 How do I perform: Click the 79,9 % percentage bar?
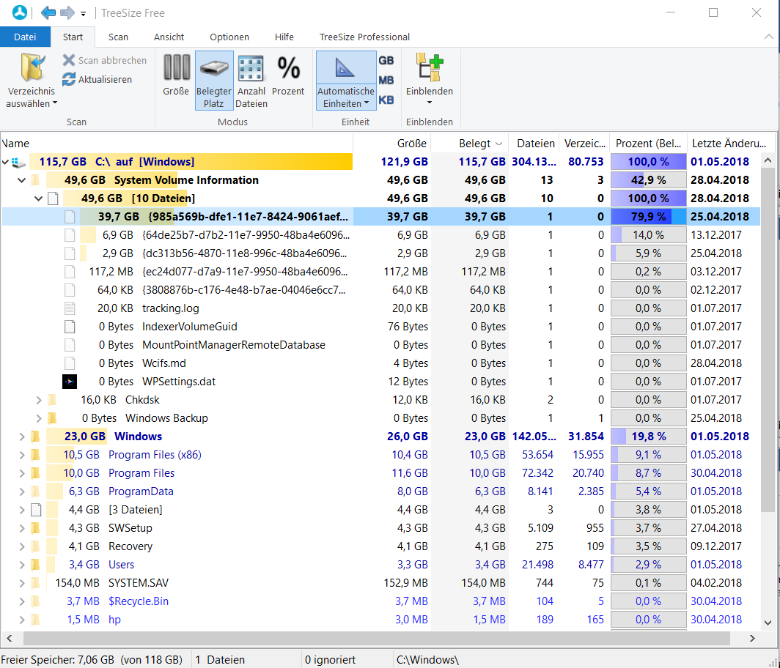coord(648,217)
